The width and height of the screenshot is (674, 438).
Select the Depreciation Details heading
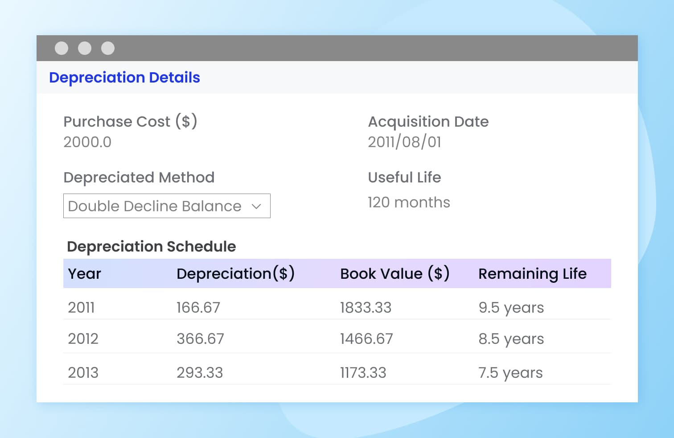coord(124,78)
